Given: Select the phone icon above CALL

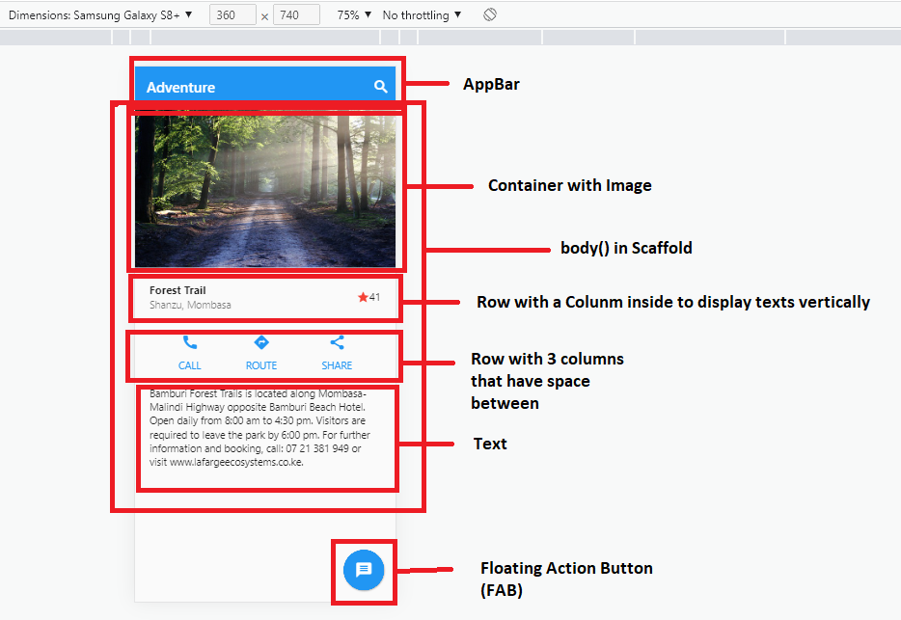Looking at the screenshot, I should pyautogui.click(x=189, y=342).
